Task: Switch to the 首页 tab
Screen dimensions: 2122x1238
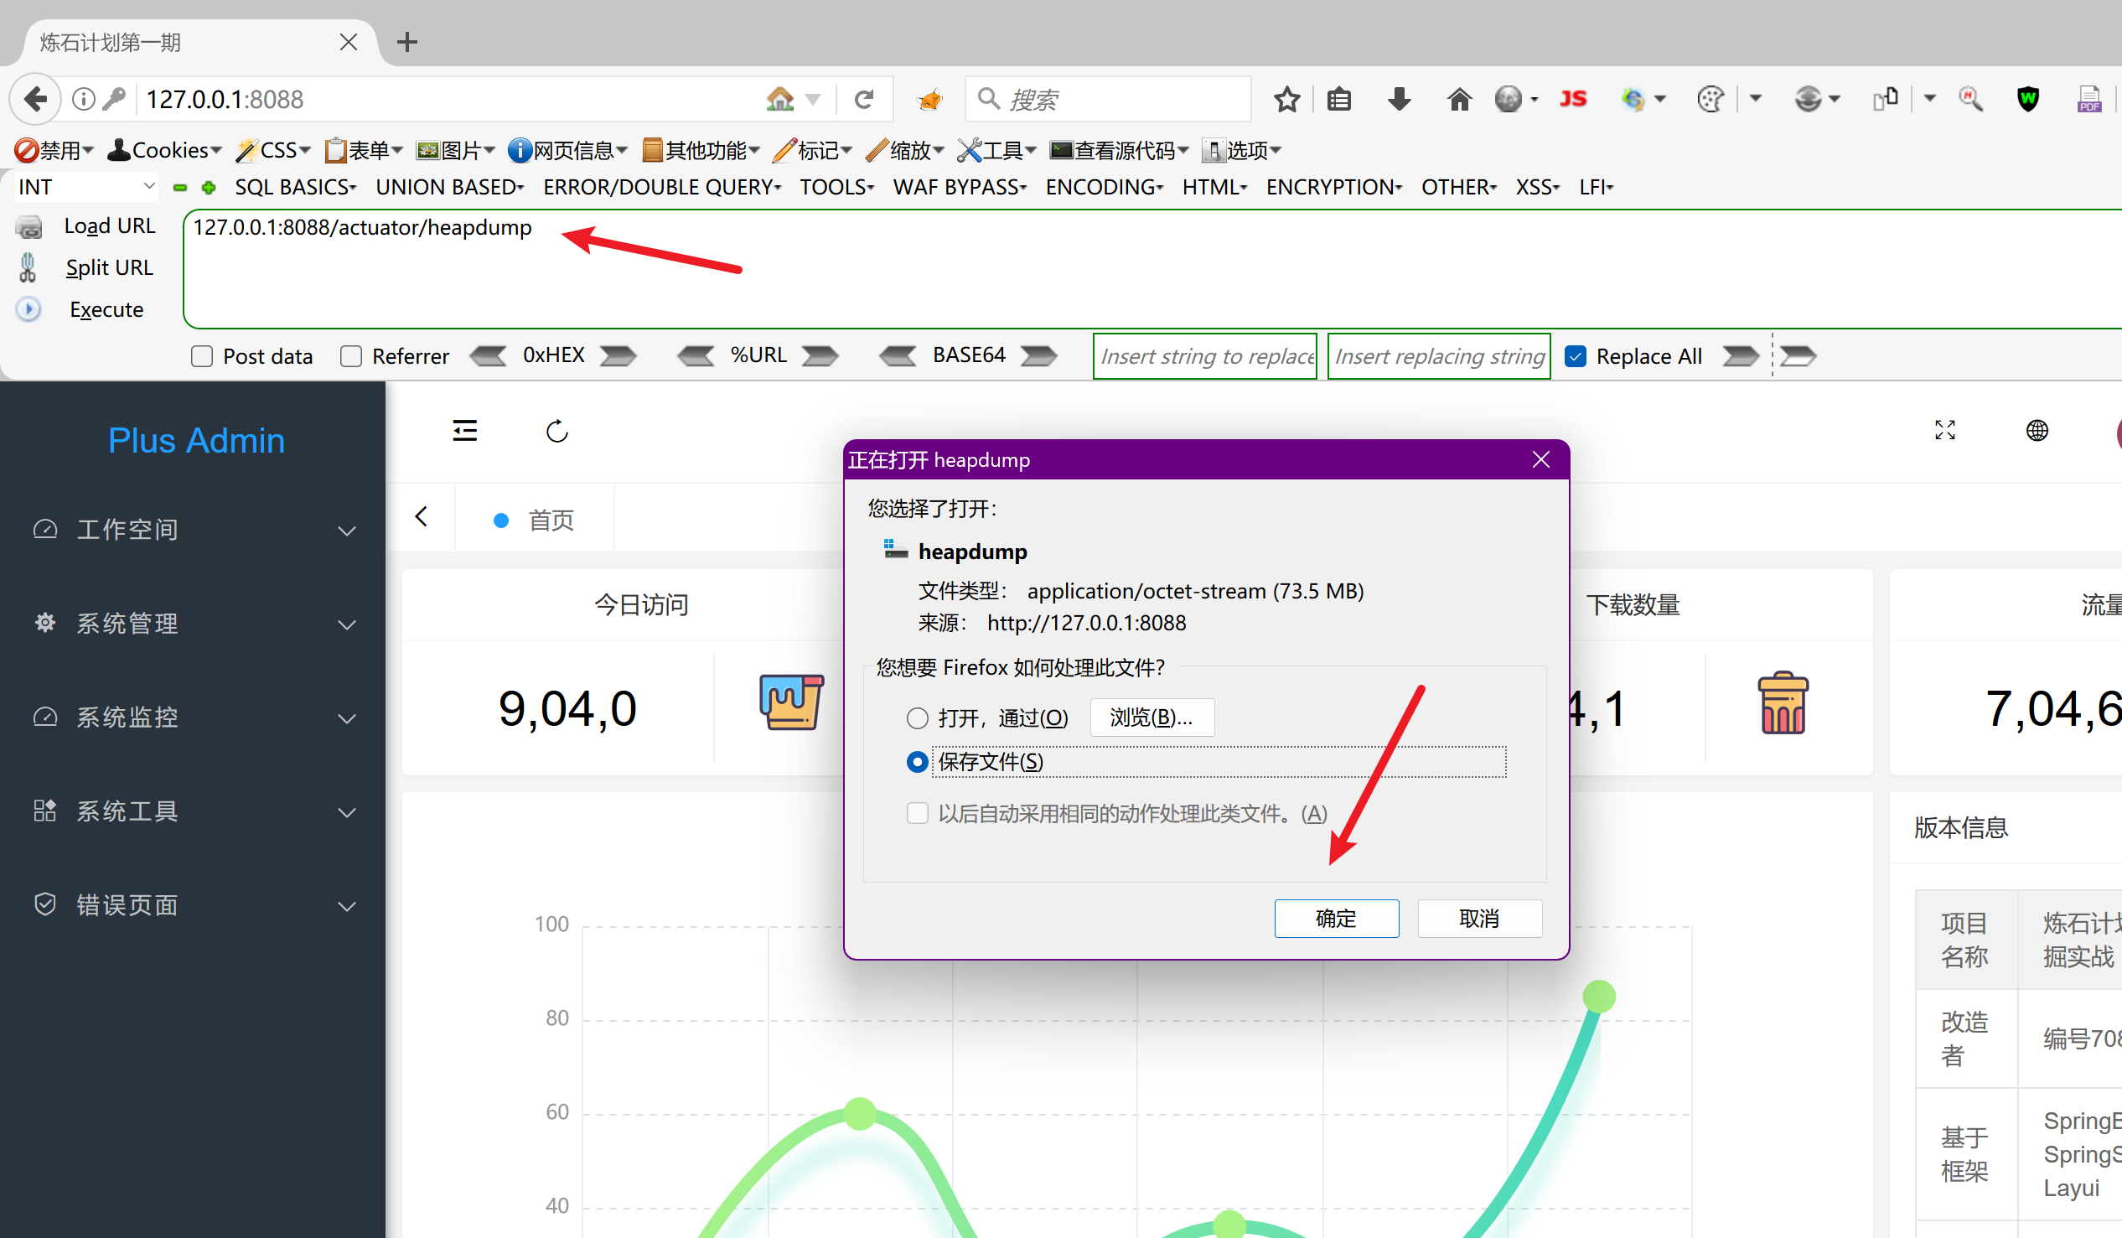Action: (x=550, y=520)
